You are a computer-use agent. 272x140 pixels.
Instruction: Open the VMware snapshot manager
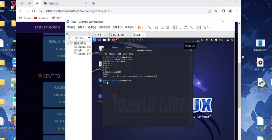167,27
